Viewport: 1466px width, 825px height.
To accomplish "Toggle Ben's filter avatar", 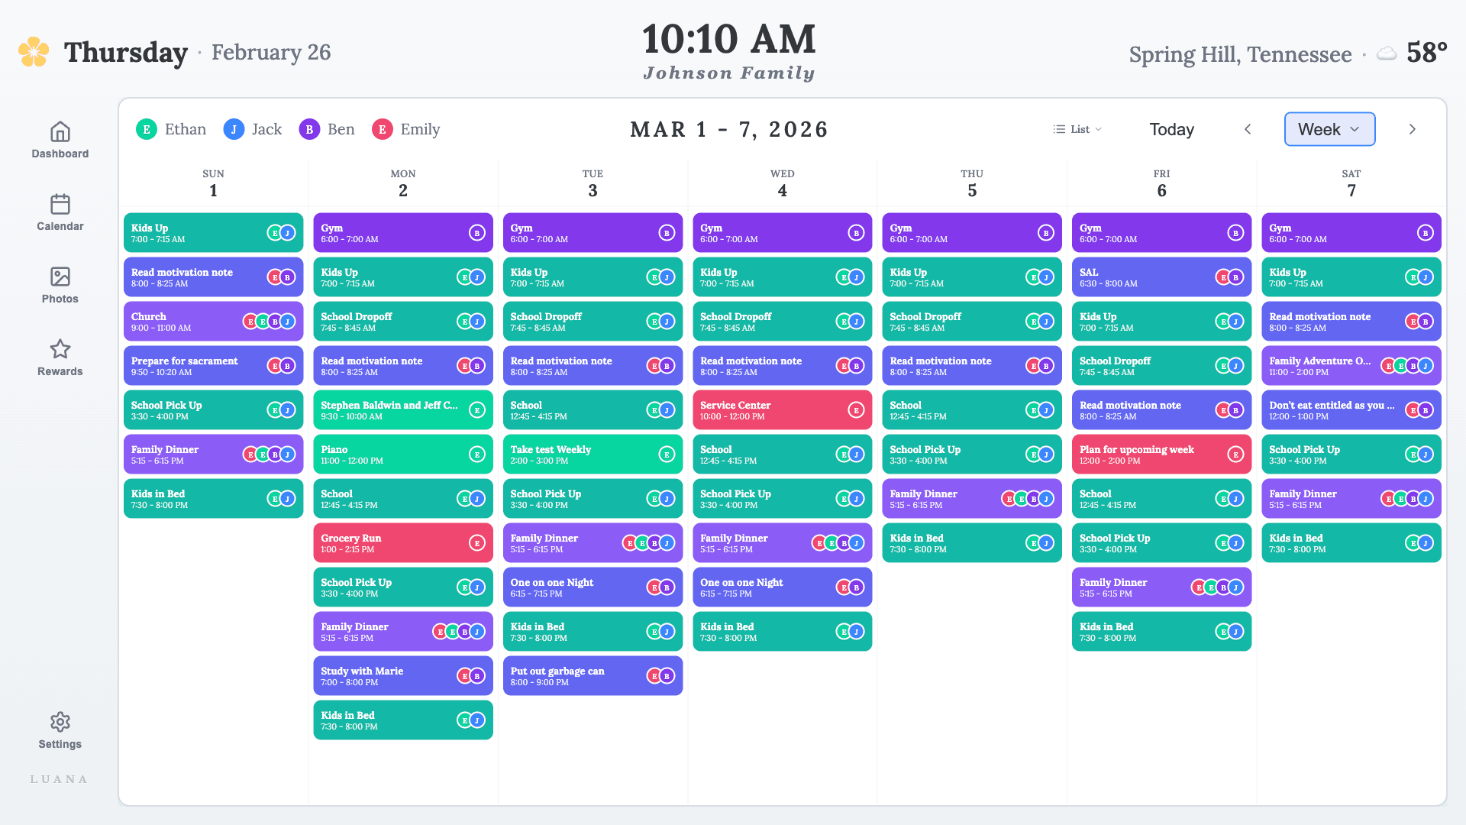I will 308,129.
